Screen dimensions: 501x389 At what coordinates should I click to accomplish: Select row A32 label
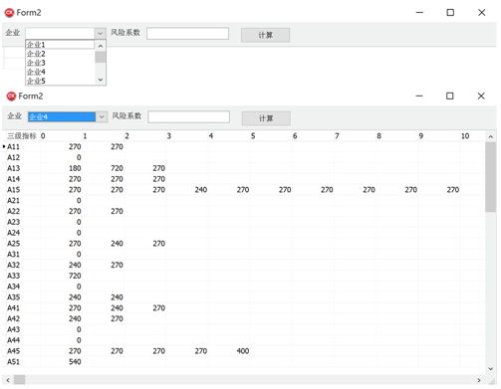point(13,265)
